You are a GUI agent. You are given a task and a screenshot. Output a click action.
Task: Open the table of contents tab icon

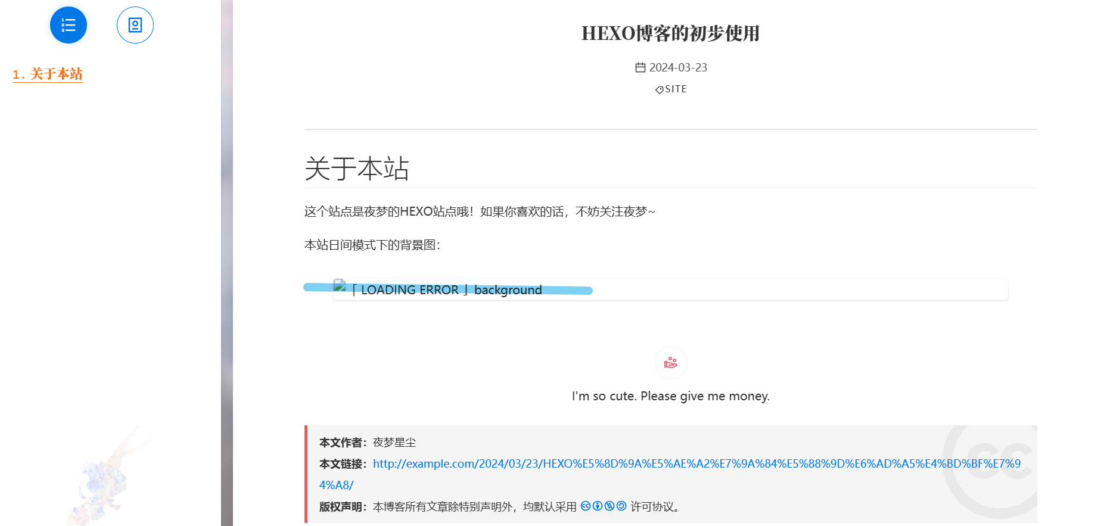click(69, 25)
